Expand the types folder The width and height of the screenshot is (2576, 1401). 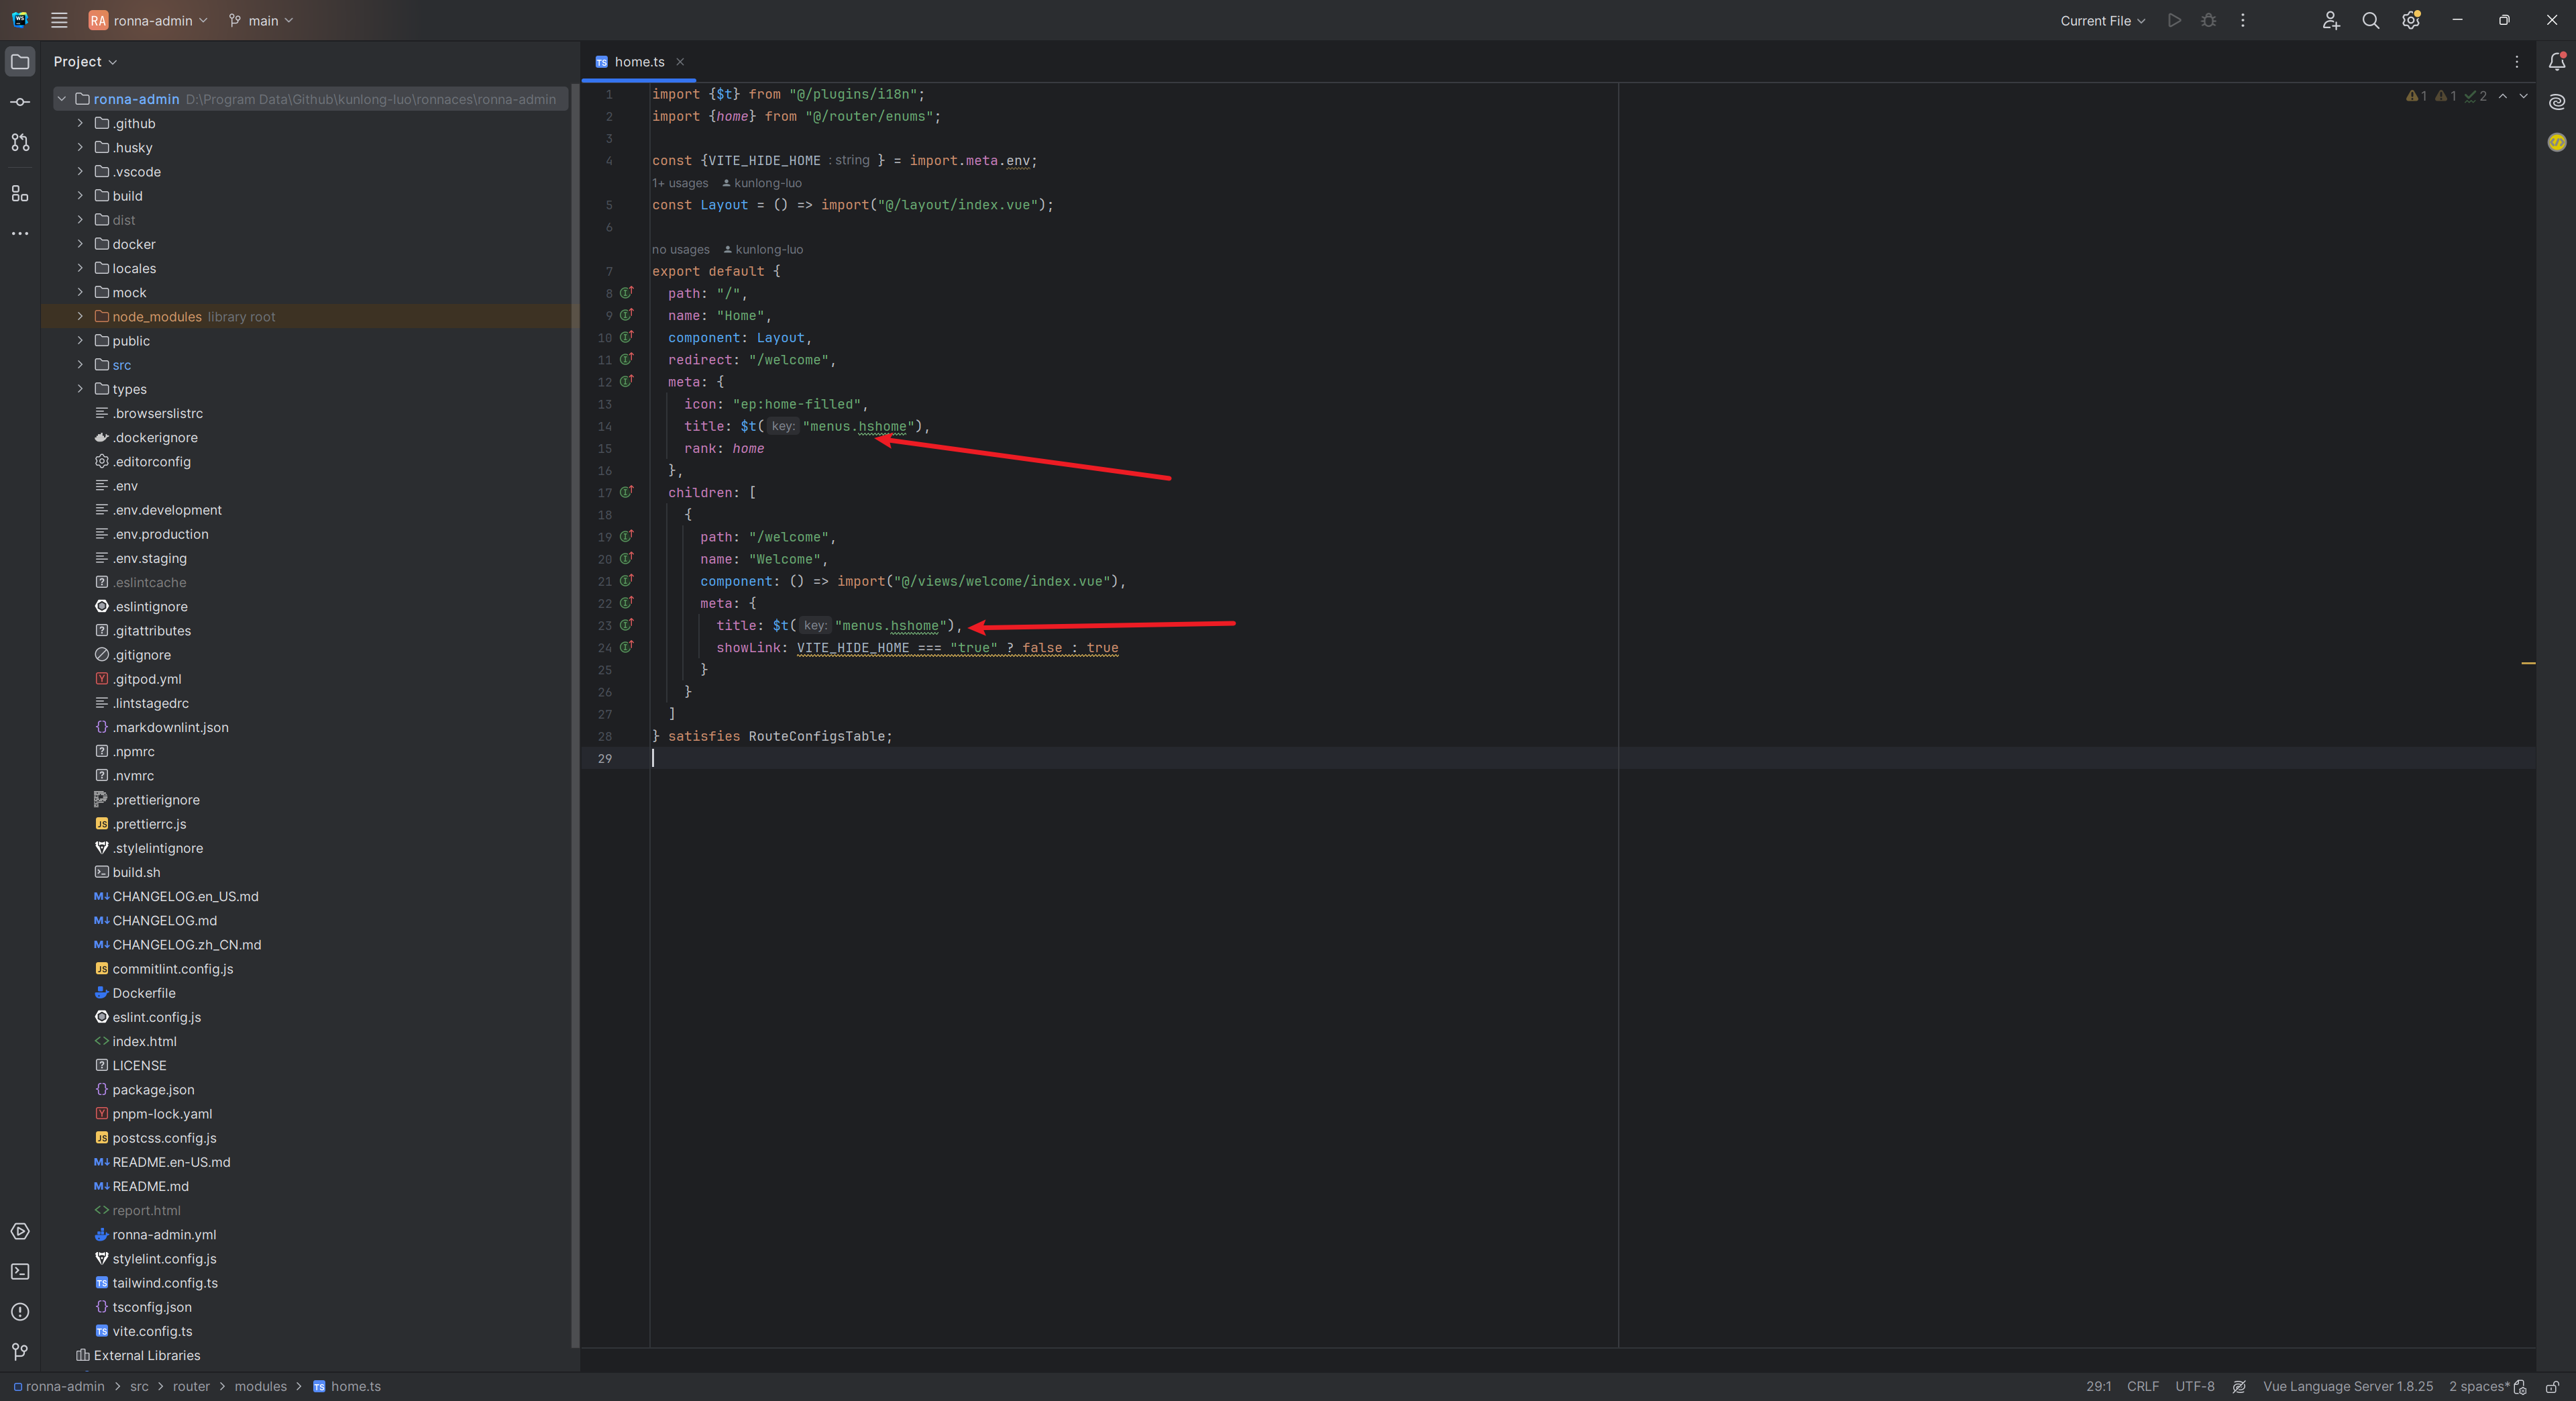[80, 388]
